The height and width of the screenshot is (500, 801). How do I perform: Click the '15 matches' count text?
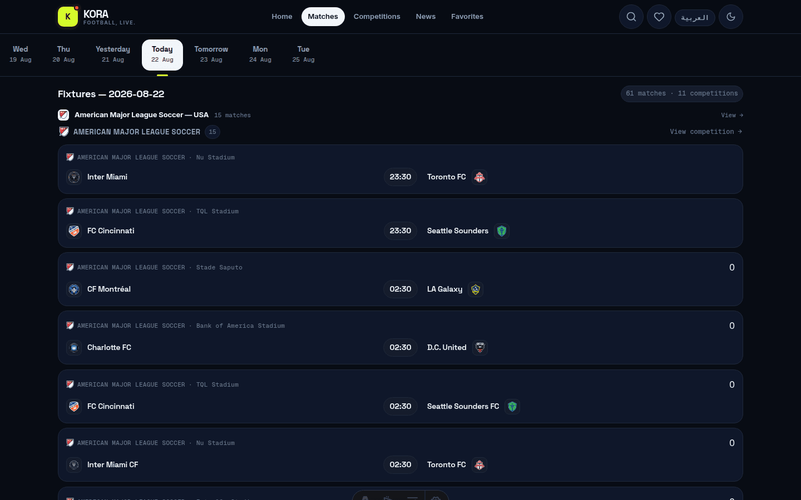[x=233, y=116]
